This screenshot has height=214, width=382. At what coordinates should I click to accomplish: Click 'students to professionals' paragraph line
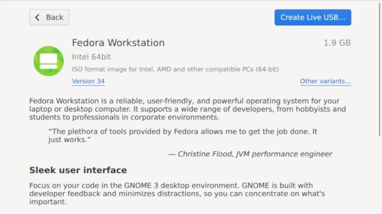(x=125, y=117)
